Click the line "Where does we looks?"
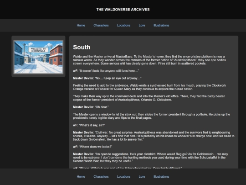 [92, 147]
